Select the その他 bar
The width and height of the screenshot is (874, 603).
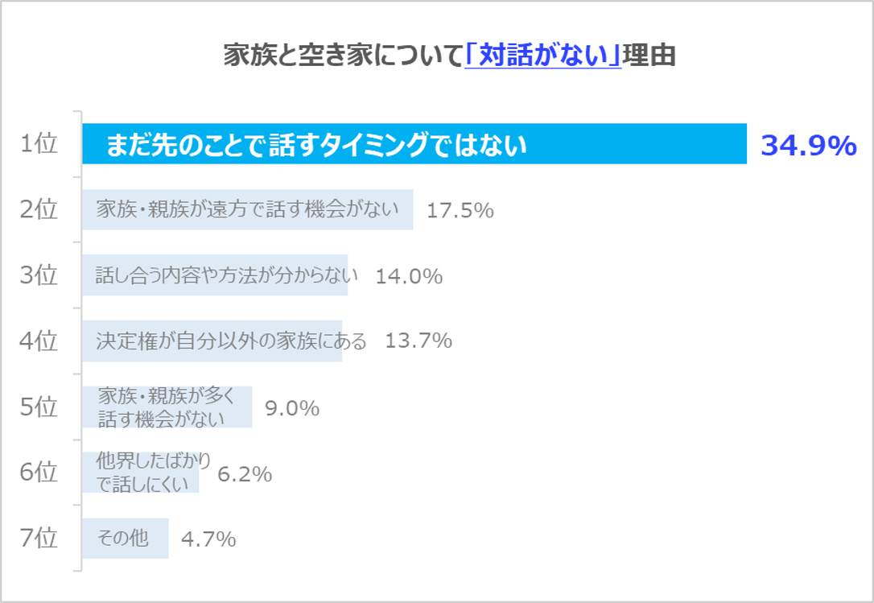point(125,538)
